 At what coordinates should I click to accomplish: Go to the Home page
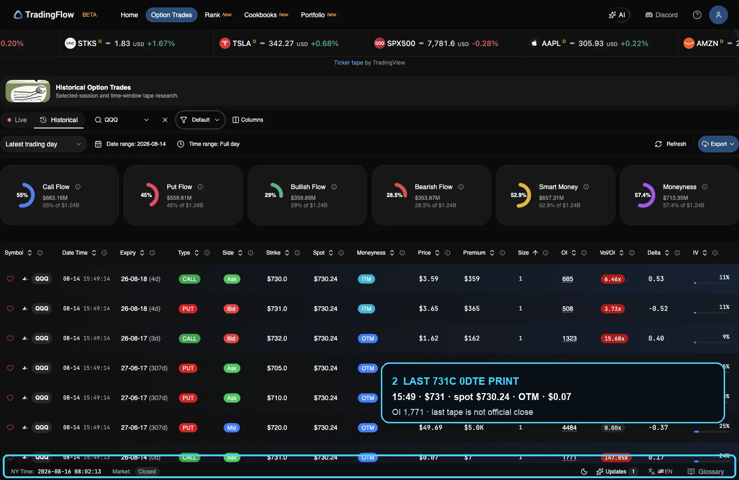pyautogui.click(x=129, y=15)
